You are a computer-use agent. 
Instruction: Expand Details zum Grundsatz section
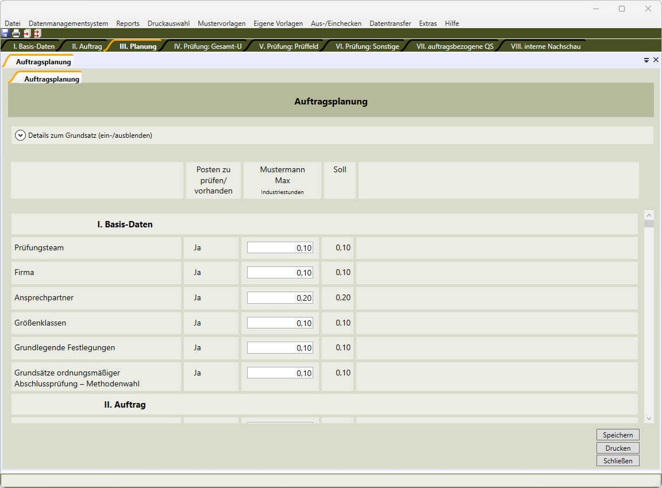tap(21, 135)
